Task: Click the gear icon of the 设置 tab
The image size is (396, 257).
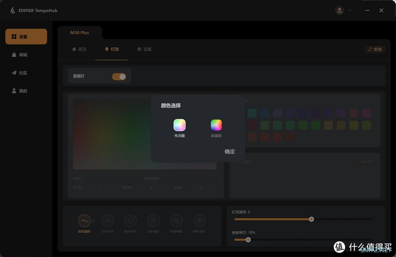Action: 139,49
